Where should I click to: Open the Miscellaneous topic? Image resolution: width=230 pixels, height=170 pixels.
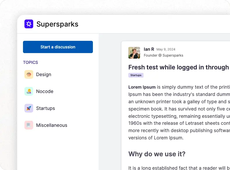(x=52, y=125)
